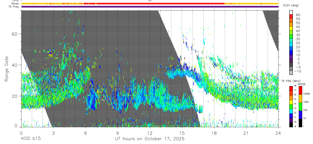This screenshot has height=144, width=313.
Task: Click the 100 tick on NOISE scale
Action: click(305, 110)
